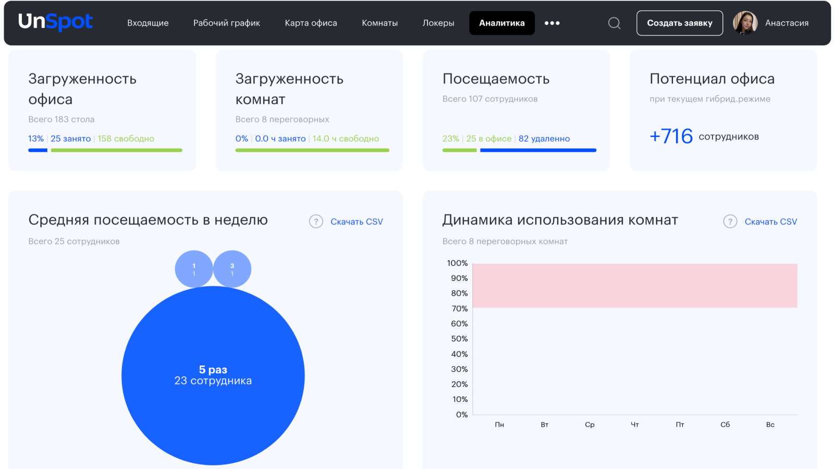Click the large 5 раз bubble
The image size is (834, 469).
tap(213, 375)
